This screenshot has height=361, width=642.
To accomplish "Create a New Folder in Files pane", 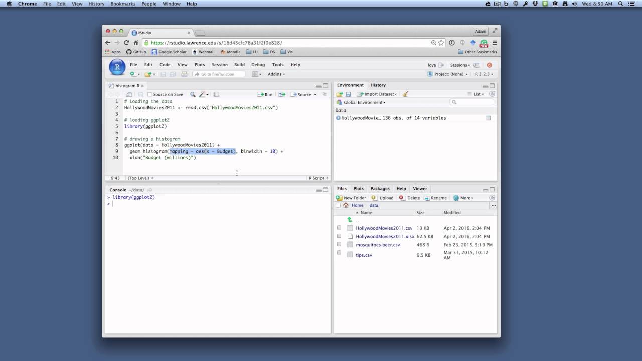I will pos(351,198).
